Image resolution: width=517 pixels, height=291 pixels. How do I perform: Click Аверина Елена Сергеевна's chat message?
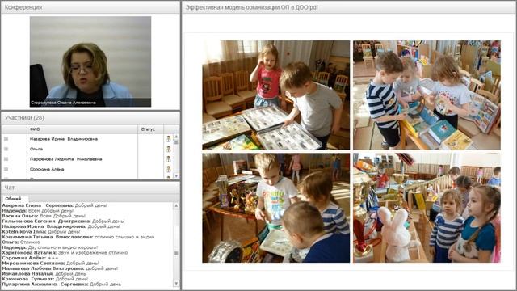[x=55, y=205]
